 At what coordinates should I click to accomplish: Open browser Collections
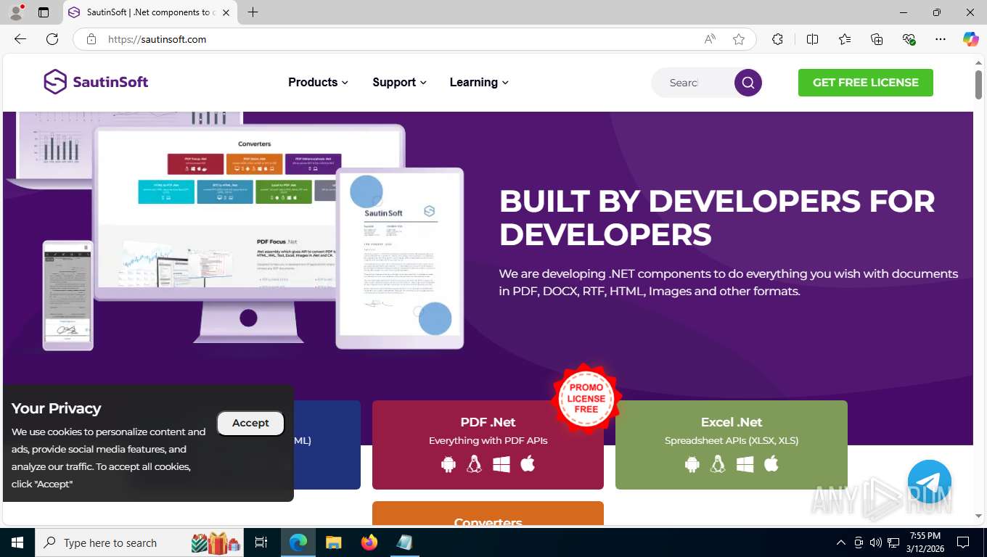point(877,39)
